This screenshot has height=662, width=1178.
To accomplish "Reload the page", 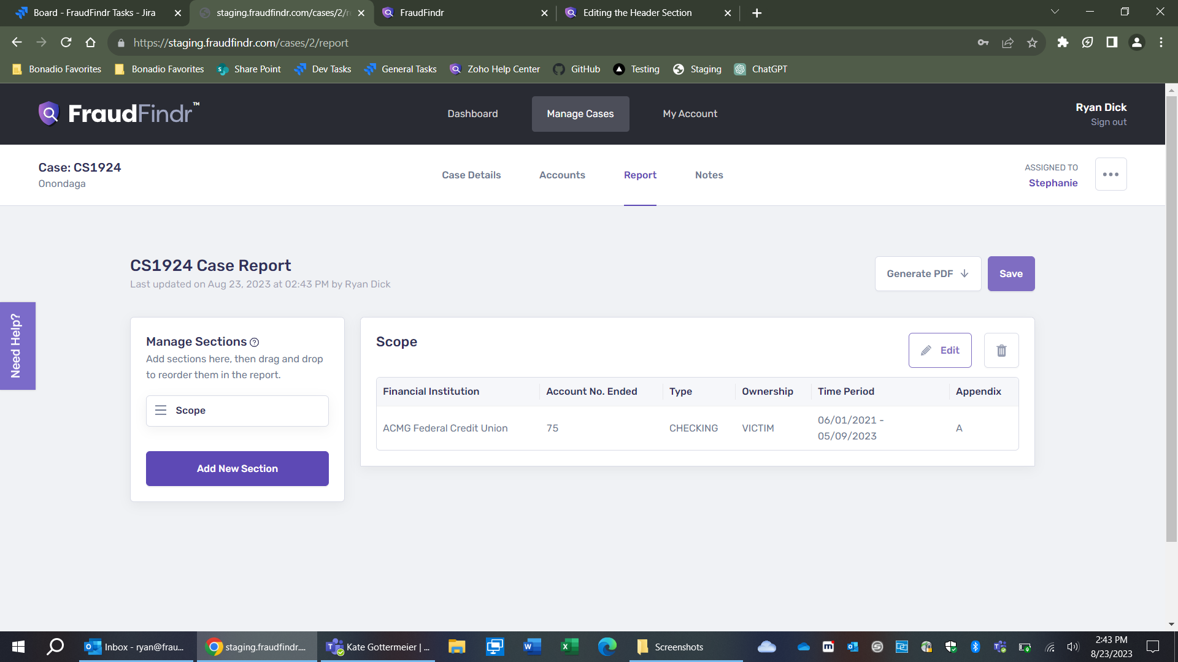I will [x=66, y=43].
